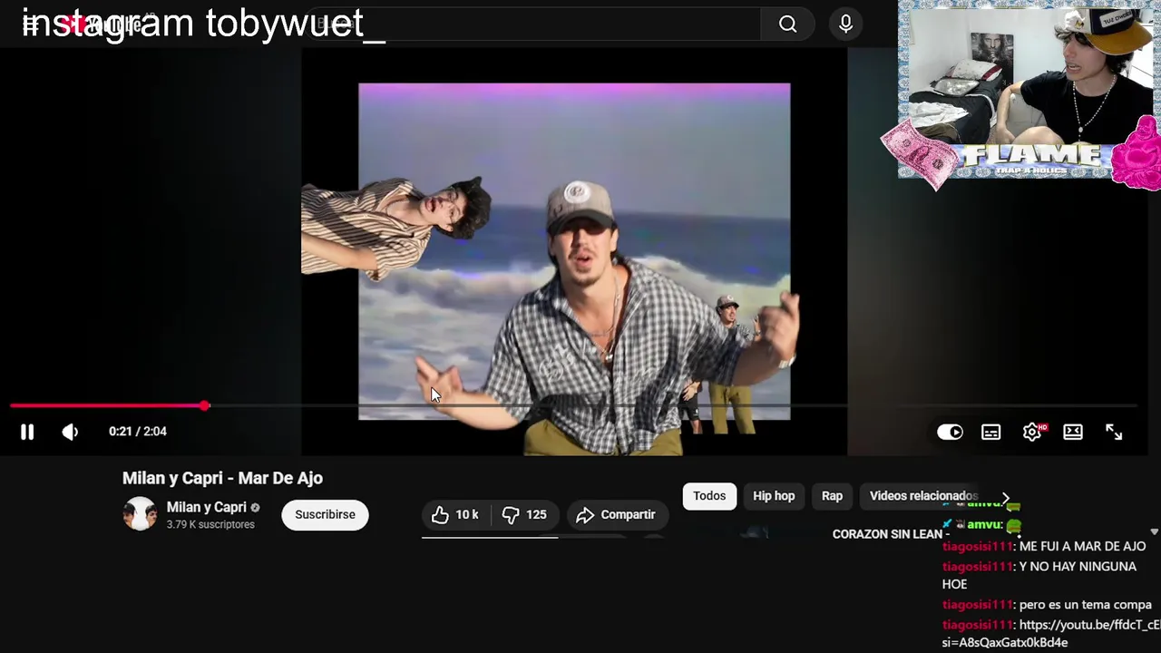Seek on the red video progress bar
Viewport: 1161px width, 653px height.
click(x=573, y=405)
